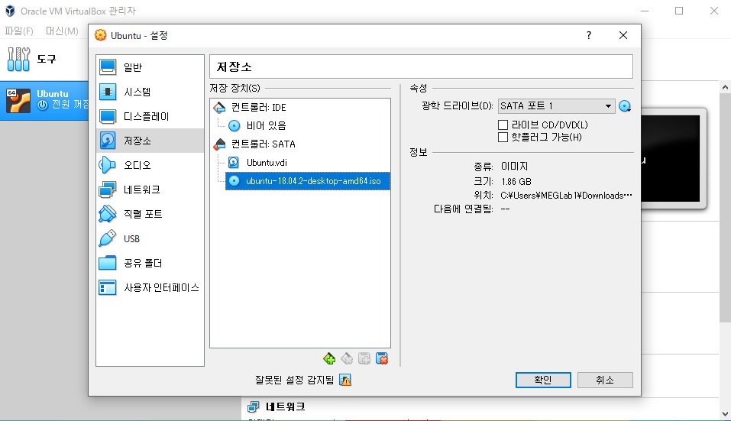Click the manager window scroll down arrow
Viewport: 731px width, 421px height.
pyautogui.click(x=725, y=414)
